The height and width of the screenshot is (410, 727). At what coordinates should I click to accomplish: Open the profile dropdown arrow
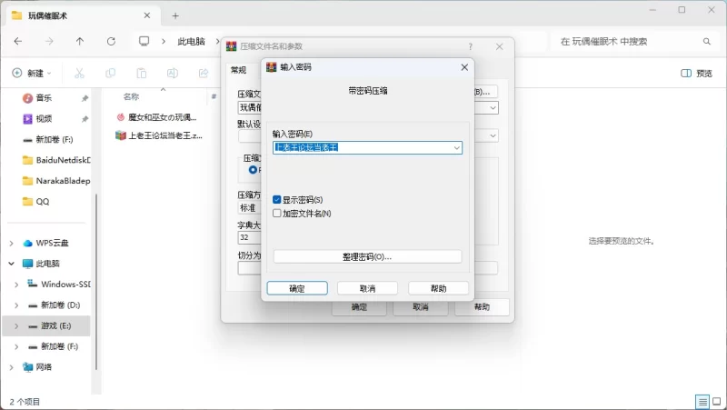coord(493,135)
